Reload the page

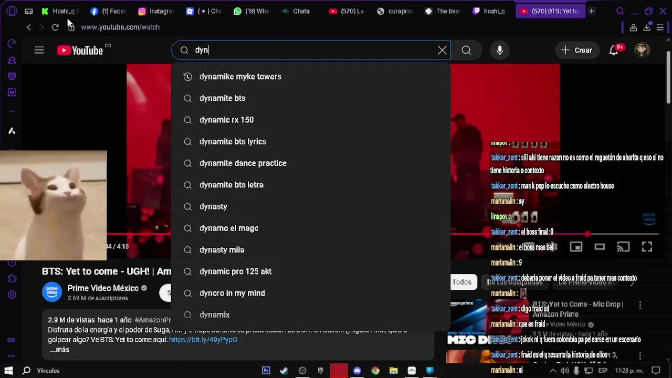tap(55, 27)
